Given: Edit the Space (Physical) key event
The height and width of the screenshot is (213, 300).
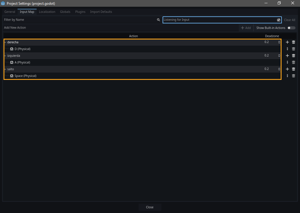Looking at the screenshot, I should (287, 76).
